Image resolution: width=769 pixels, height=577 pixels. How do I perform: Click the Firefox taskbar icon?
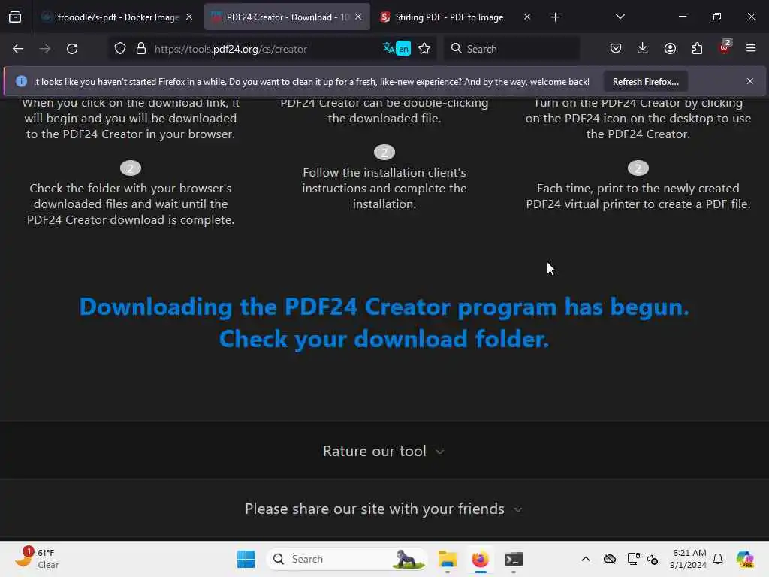480,559
